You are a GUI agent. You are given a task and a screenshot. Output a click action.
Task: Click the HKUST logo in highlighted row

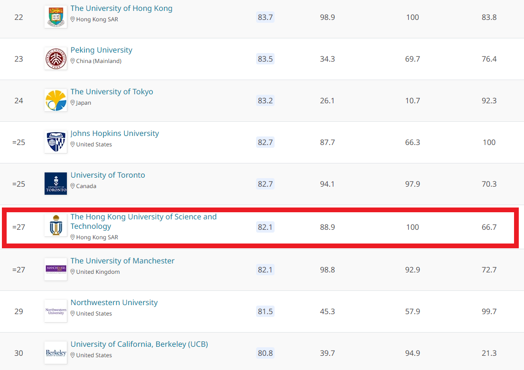(55, 226)
